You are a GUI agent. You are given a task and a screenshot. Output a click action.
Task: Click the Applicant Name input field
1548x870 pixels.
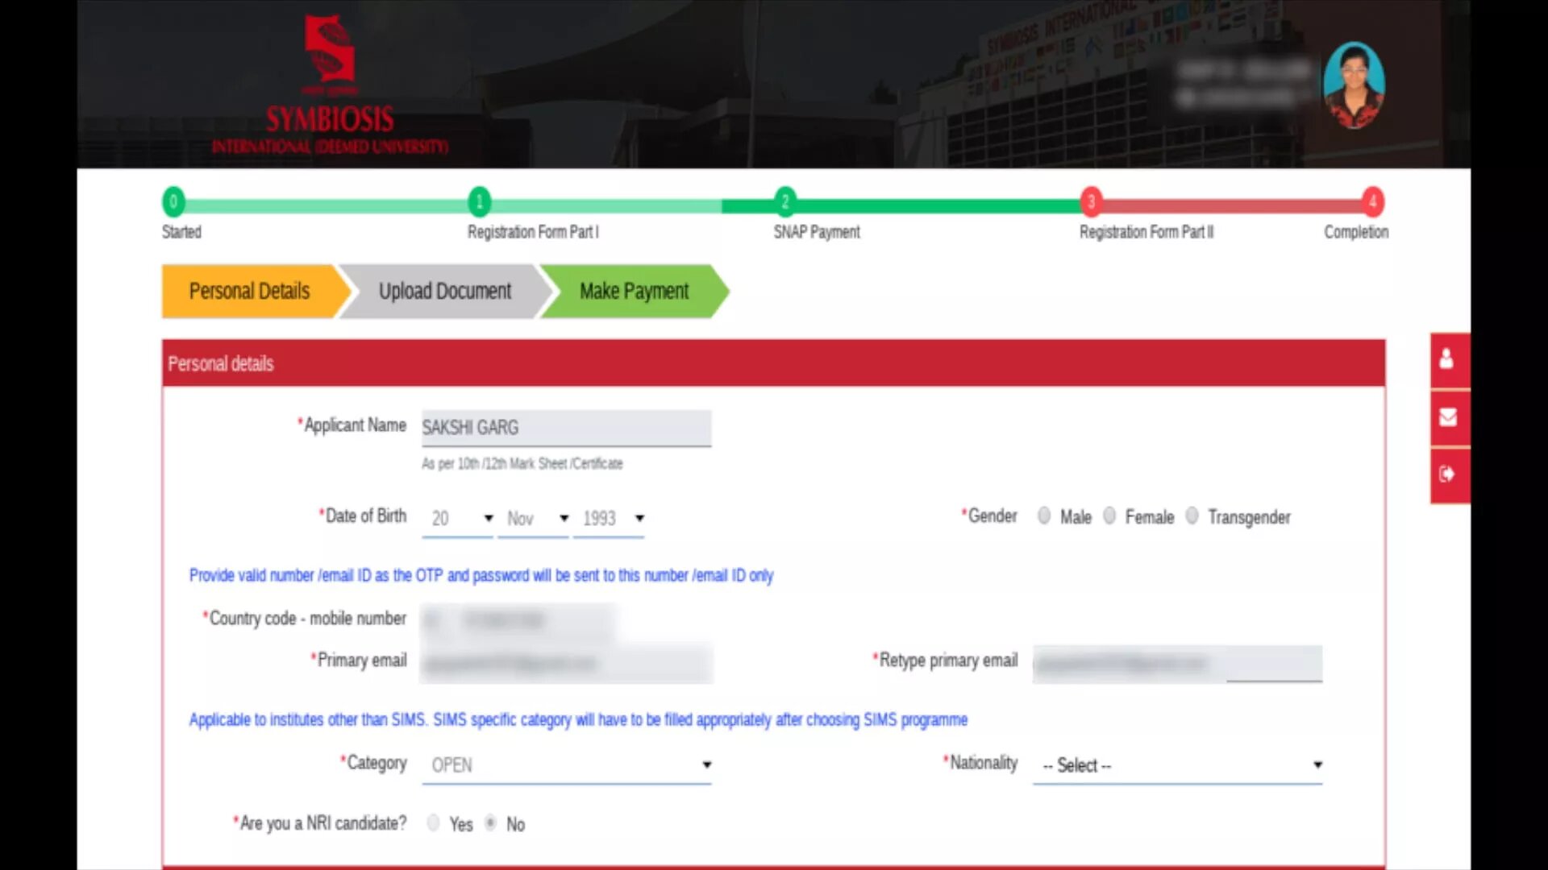point(567,427)
